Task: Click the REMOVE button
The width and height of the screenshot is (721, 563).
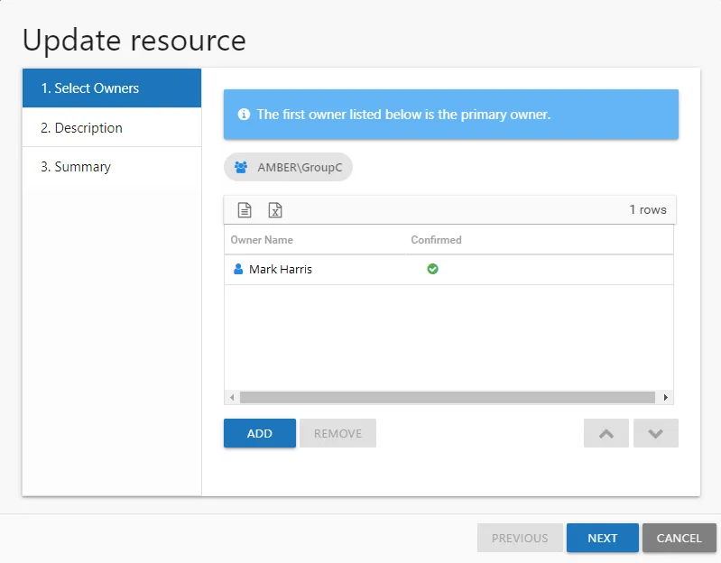Action: tap(338, 433)
